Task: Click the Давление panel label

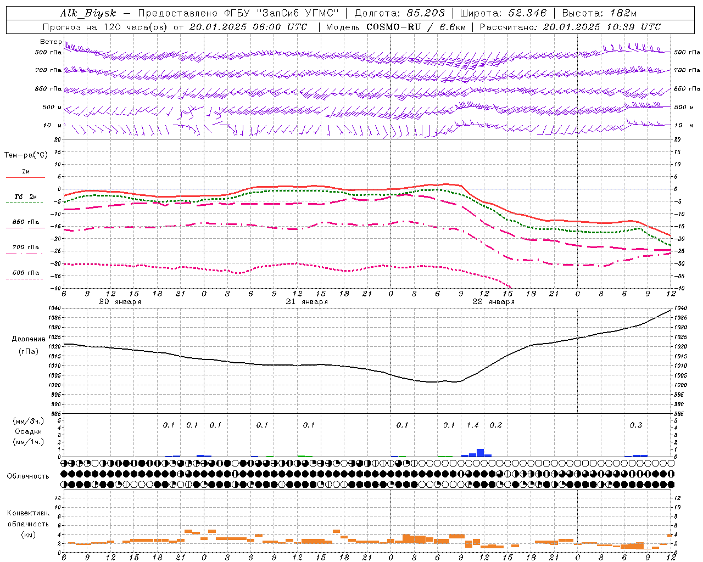Action: click(29, 339)
